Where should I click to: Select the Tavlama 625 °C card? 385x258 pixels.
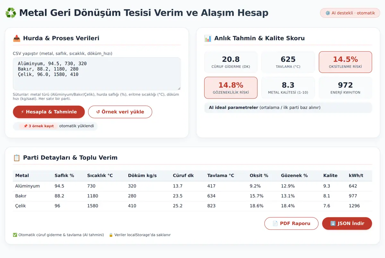288,62
